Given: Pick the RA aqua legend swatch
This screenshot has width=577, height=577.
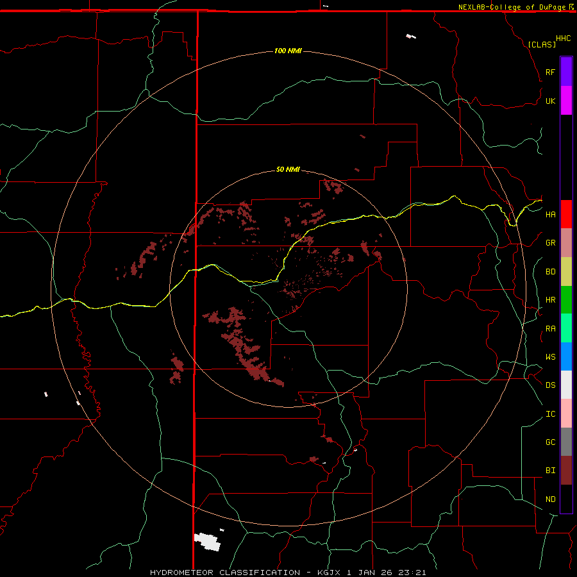Looking at the screenshot, I should tap(566, 328).
